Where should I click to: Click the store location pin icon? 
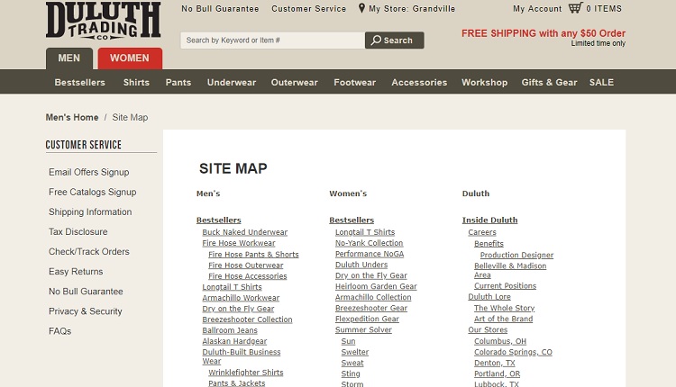pos(361,8)
